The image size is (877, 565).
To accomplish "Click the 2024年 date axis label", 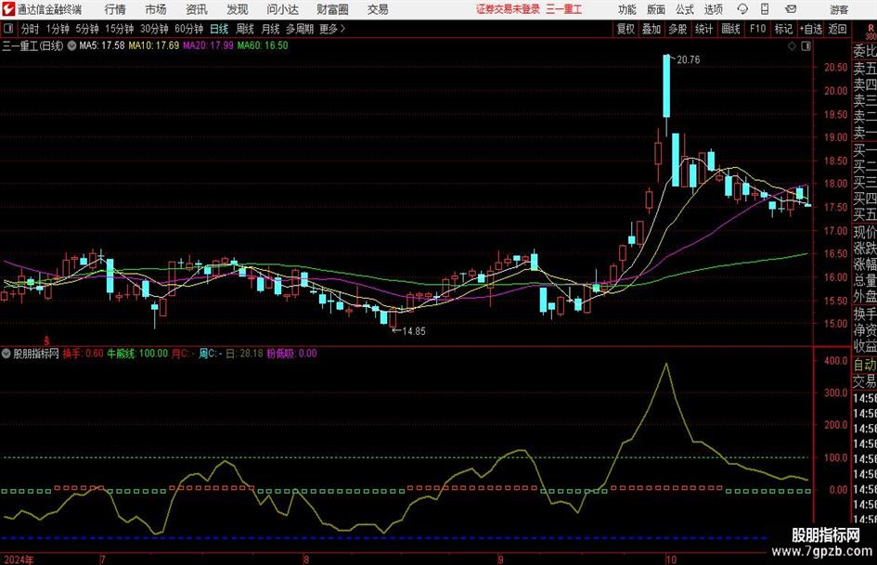I will [19, 559].
